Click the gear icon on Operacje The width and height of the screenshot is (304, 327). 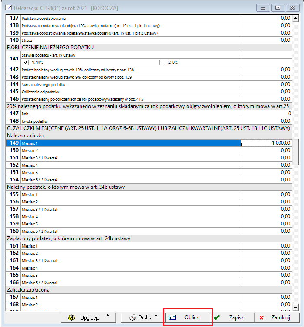coord(72,317)
